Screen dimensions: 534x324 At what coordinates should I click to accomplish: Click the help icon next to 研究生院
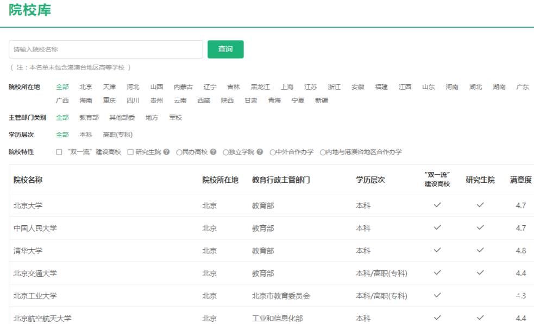(x=167, y=152)
